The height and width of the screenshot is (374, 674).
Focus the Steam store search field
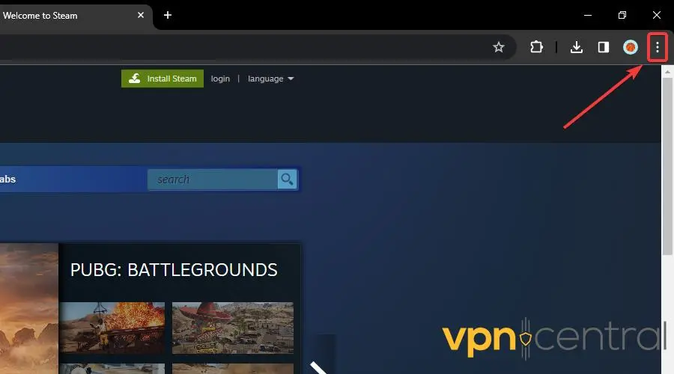(213, 180)
